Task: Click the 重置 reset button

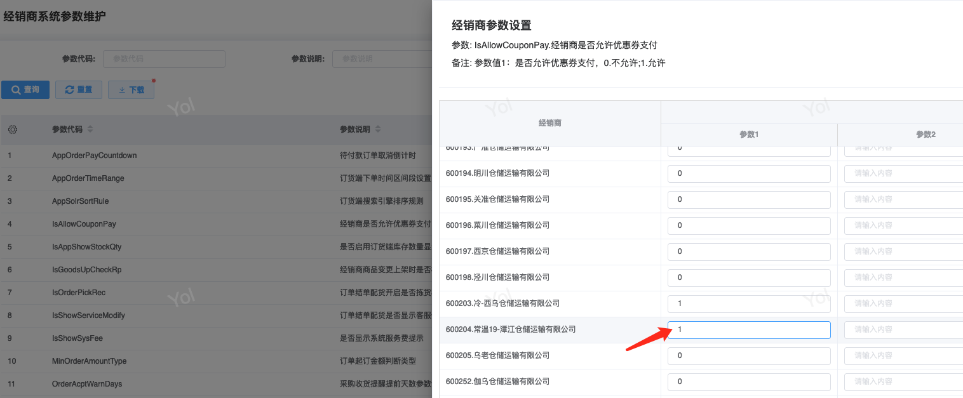Action: click(x=79, y=90)
